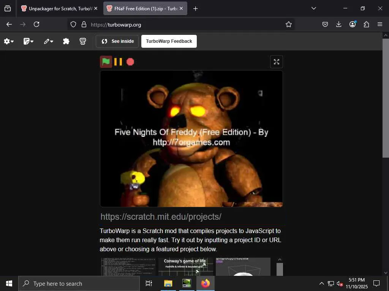Click the game stage with Freddy

(191, 139)
